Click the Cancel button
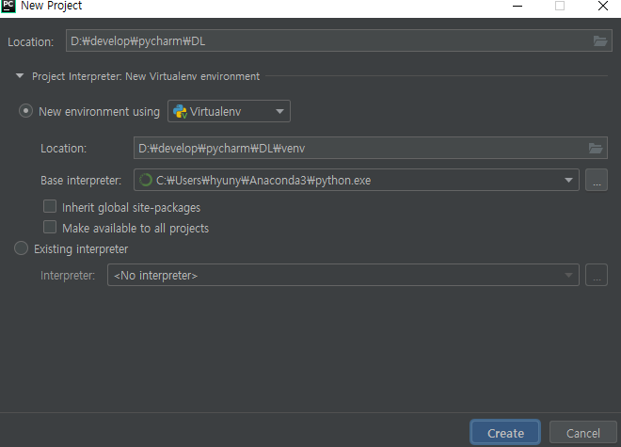Screen dimensions: 621x447 (583, 433)
